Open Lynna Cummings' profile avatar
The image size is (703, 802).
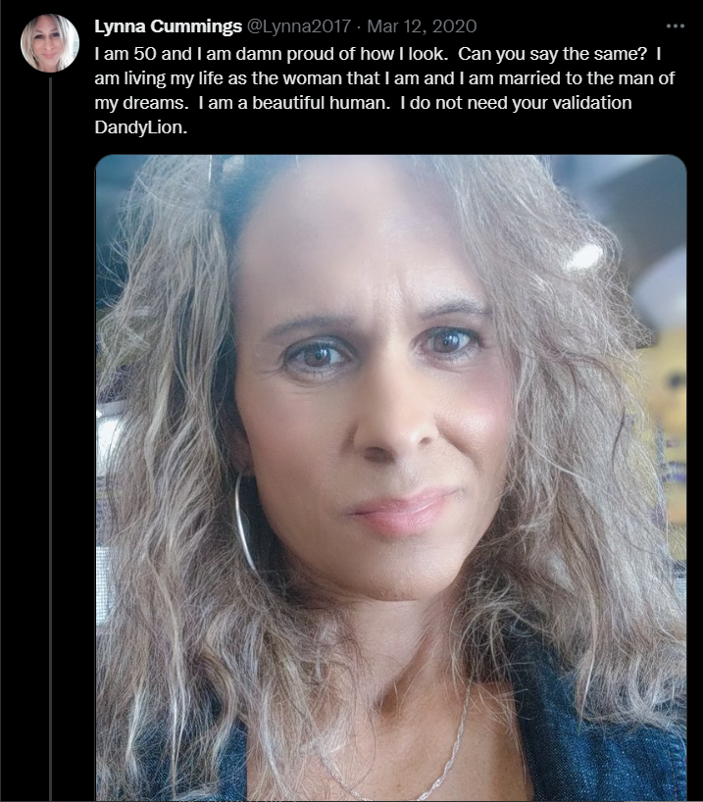tap(50, 43)
